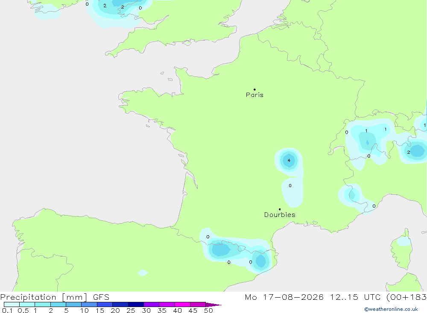
Task: Pick the 0.5–1 mm legend swatch
Action: pyautogui.click(x=27, y=304)
